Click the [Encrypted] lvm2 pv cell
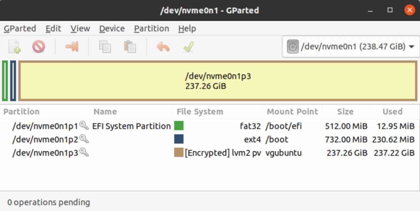 click(x=223, y=153)
